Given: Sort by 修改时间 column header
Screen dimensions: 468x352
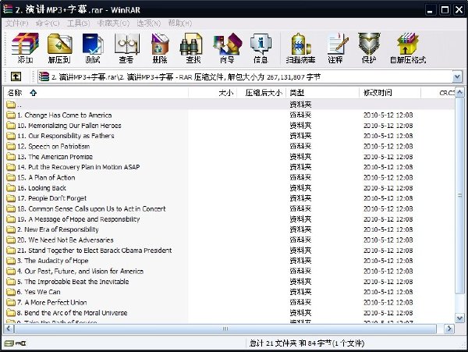Looking at the screenshot, I should click(390, 93).
